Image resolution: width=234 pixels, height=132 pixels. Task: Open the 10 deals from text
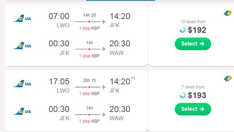click(x=193, y=22)
